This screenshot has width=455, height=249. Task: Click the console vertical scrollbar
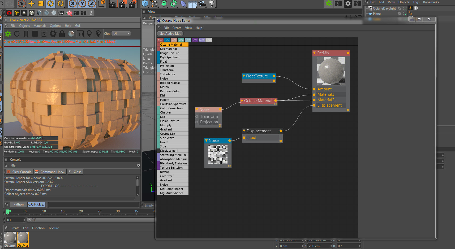tap(137, 186)
